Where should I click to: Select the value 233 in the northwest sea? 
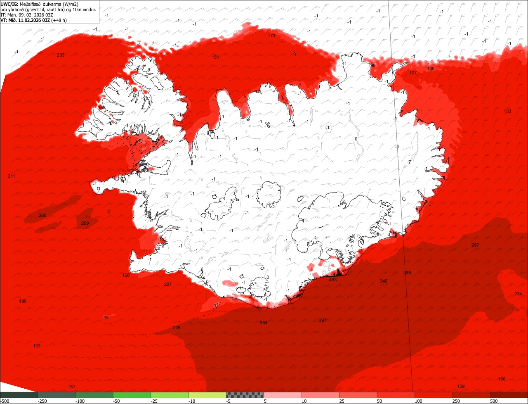(x=61, y=55)
